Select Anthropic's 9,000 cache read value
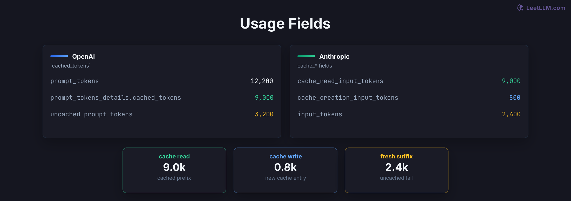 click(511, 81)
